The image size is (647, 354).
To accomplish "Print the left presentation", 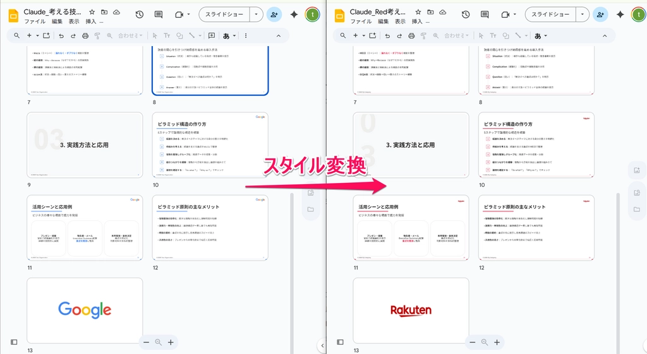I will [85, 36].
